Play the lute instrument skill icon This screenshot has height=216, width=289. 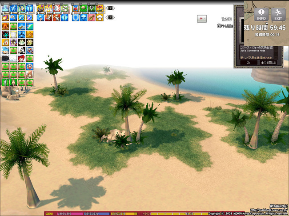[92, 17]
